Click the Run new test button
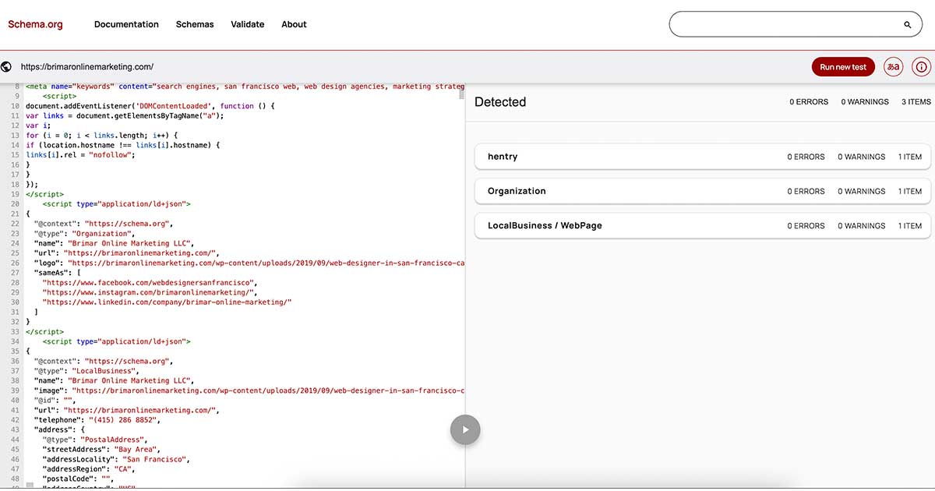Screen dimensions: 935x491 point(843,67)
